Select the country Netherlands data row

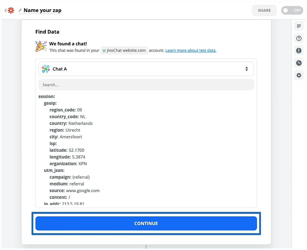point(71,123)
